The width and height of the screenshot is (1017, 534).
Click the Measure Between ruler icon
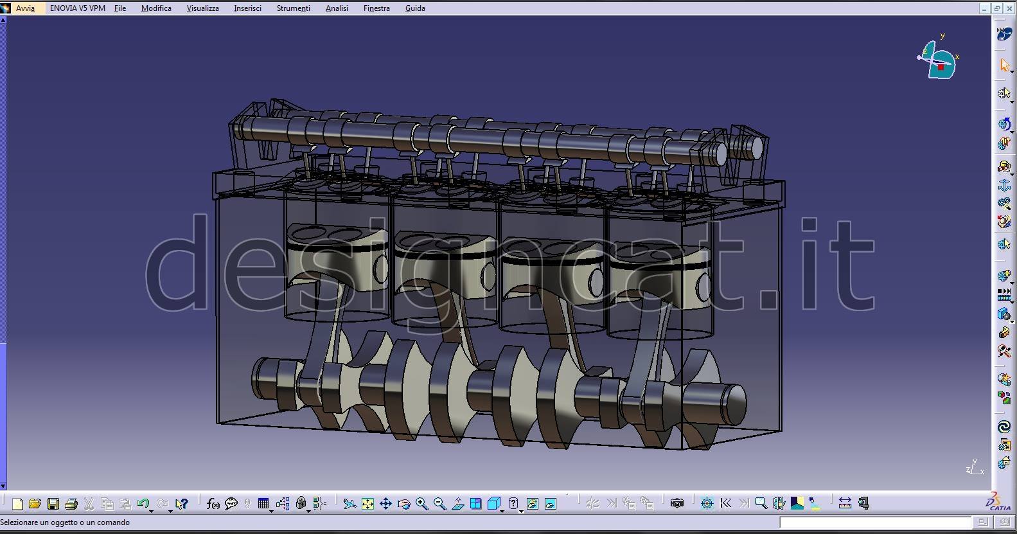(x=845, y=503)
